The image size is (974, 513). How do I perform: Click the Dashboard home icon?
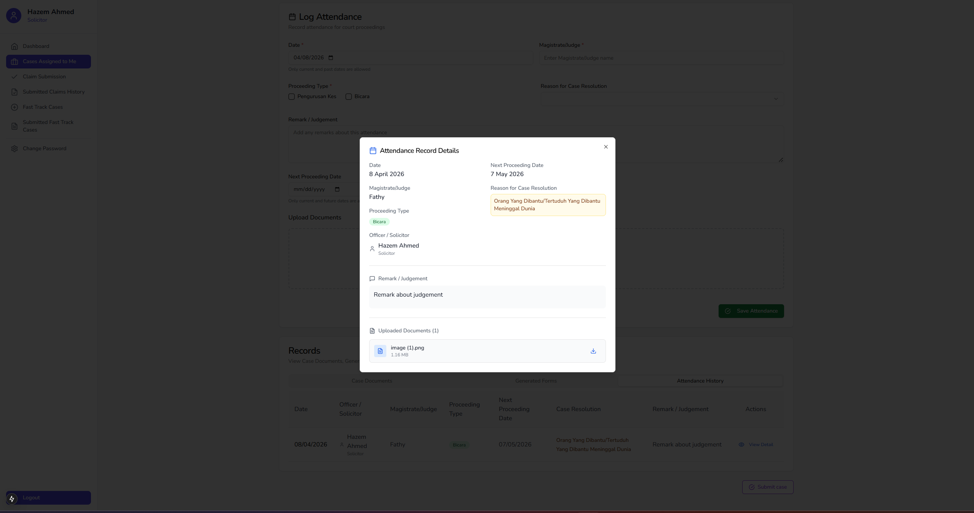[14, 46]
